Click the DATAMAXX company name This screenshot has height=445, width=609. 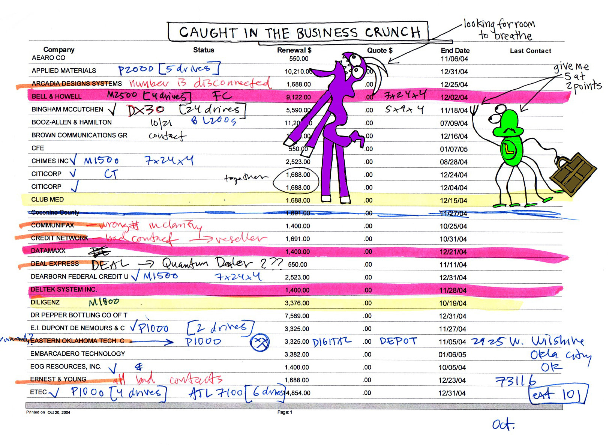(48, 251)
